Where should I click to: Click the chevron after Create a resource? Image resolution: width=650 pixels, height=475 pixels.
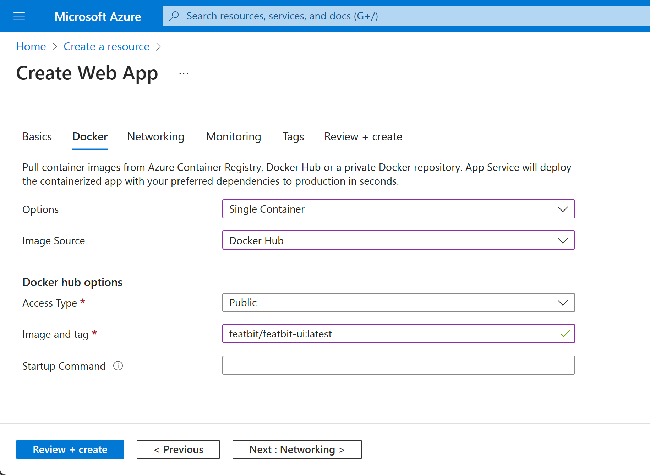click(158, 47)
